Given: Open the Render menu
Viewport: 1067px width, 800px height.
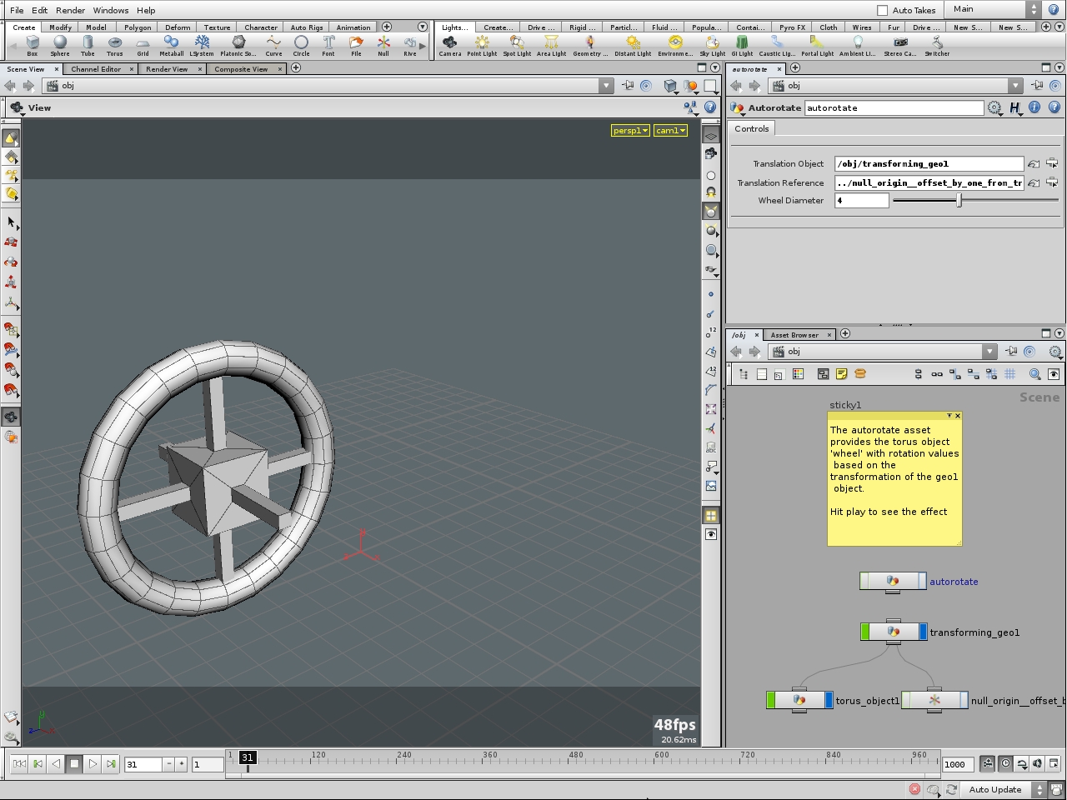Looking at the screenshot, I should coord(70,10).
